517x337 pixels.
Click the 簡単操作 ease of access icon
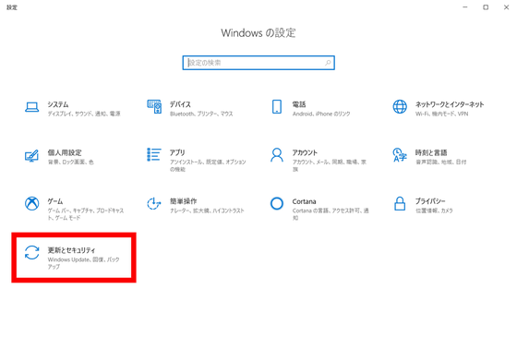click(153, 203)
